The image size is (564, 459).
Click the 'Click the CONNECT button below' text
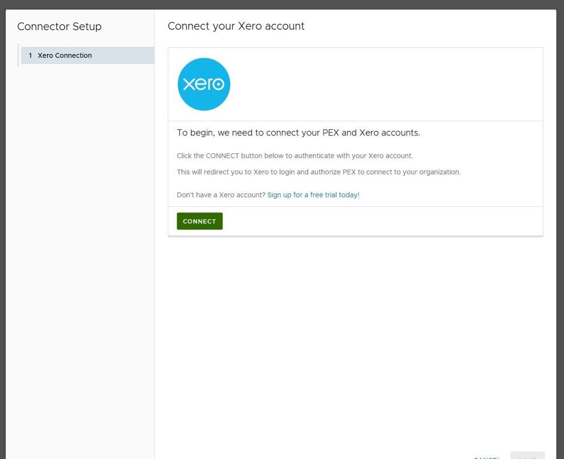tap(294, 156)
